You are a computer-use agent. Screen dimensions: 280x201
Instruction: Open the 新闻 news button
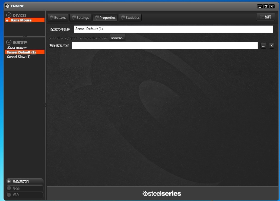(x=266, y=17)
